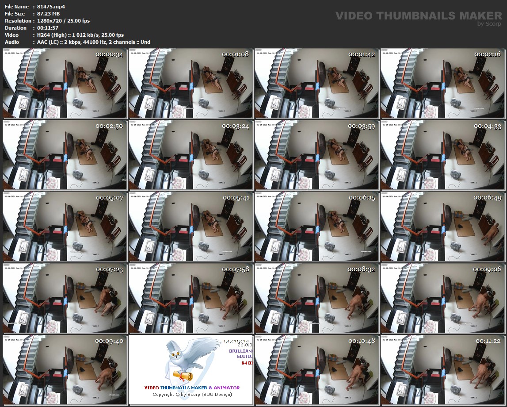Click the AAC (LC) audio info line

click(x=94, y=42)
